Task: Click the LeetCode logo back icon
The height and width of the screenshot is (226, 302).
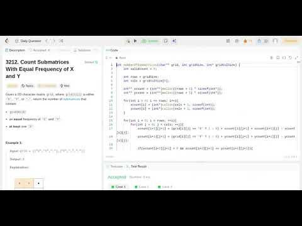Action: (x=8, y=41)
